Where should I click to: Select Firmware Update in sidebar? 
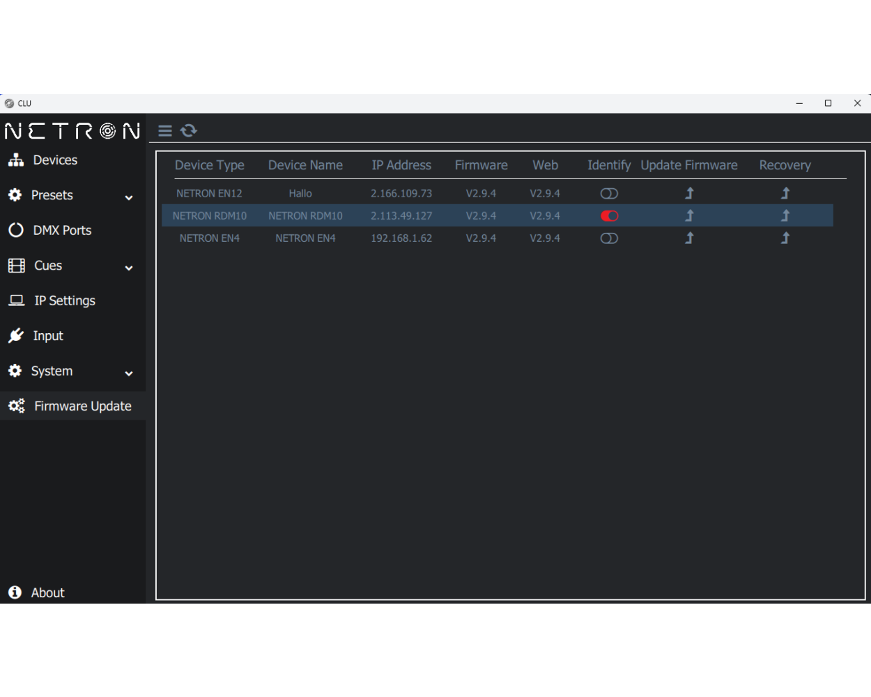coord(73,406)
